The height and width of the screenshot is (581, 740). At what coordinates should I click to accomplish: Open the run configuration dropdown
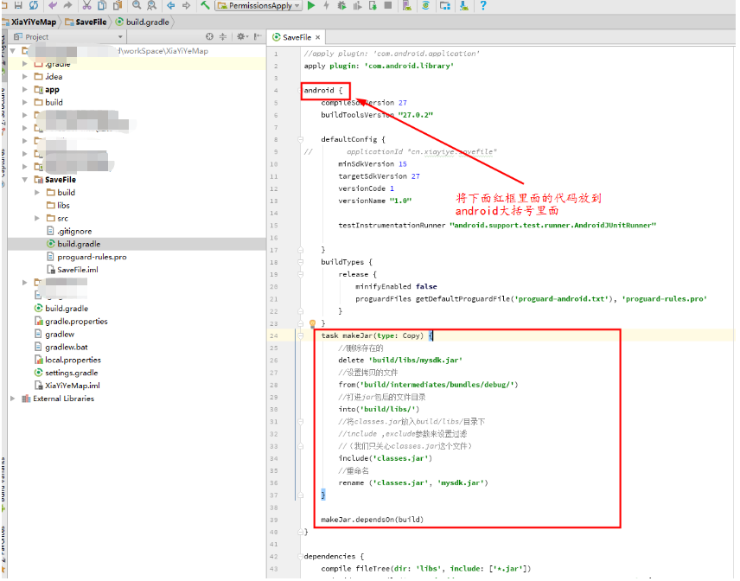pyautogui.click(x=297, y=6)
